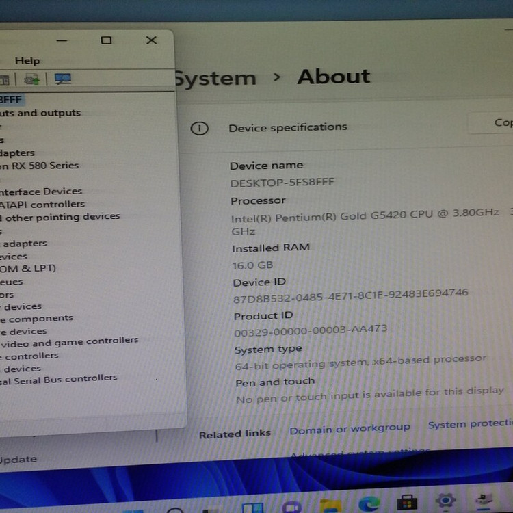Open File Explorer from the taskbar
The image size is (513, 513).
330,505
